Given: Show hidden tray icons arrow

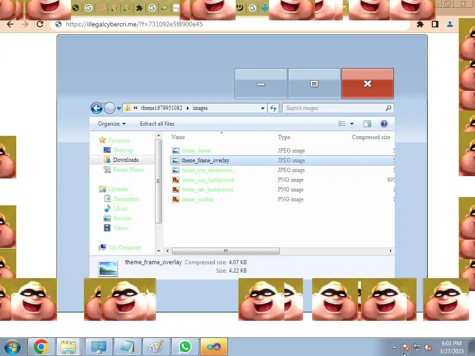Looking at the screenshot, I should pyautogui.click(x=394, y=348).
